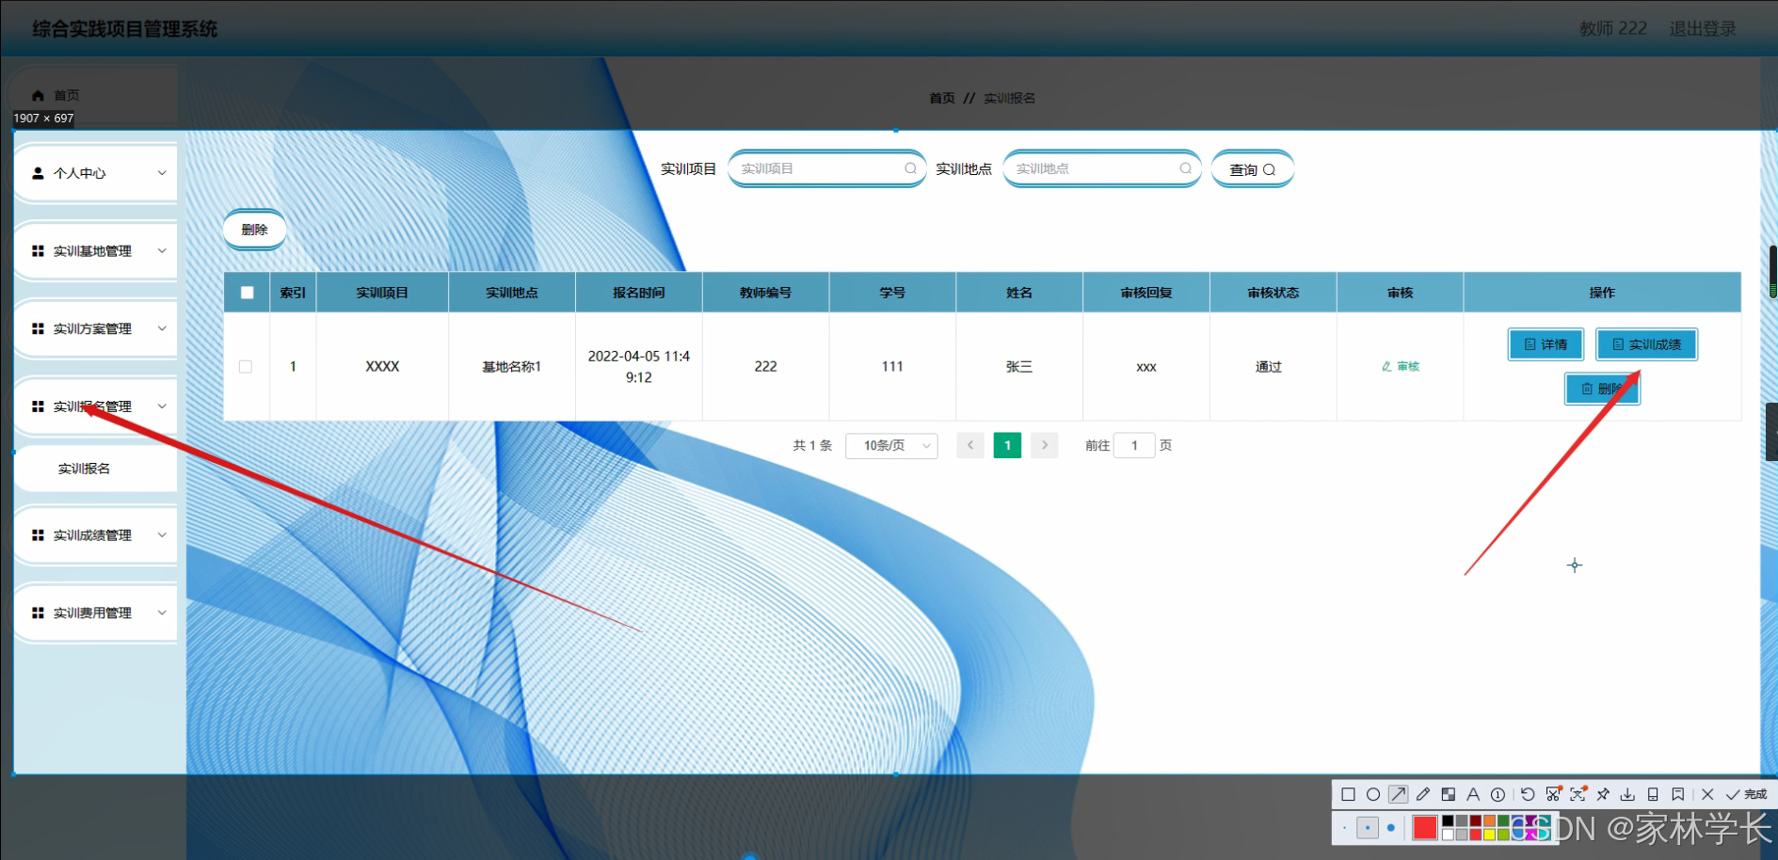This screenshot has width=1778, height=860.
Task: Select the text annotation tool
Action: pos(1473,794)
